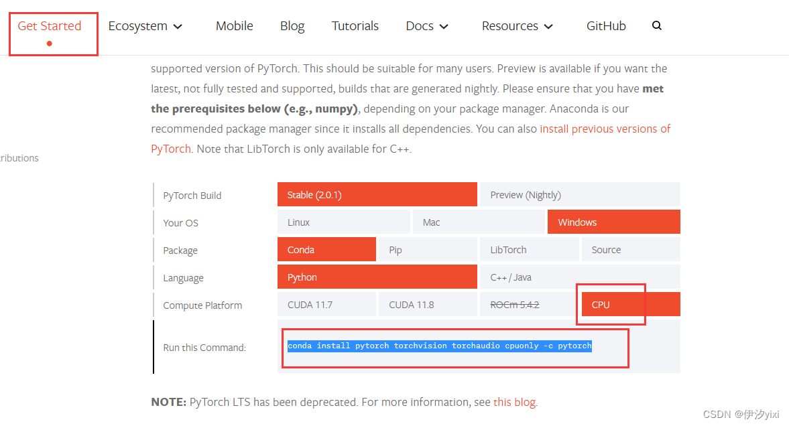Expand the Resources dropdown menu
Viewport: 789px width, 426px height.
coord(517,25)
